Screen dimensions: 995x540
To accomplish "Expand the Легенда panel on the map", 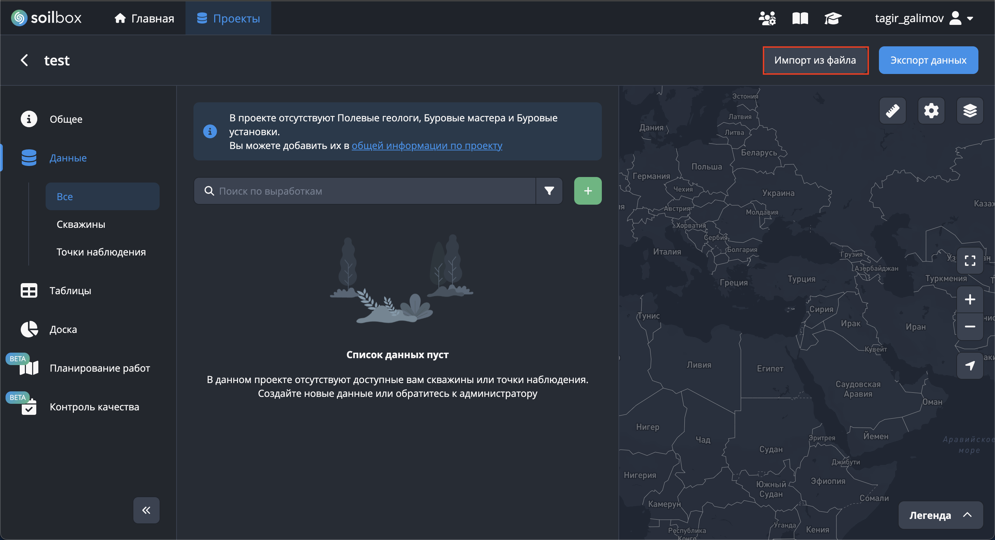I will click(940, 515).
